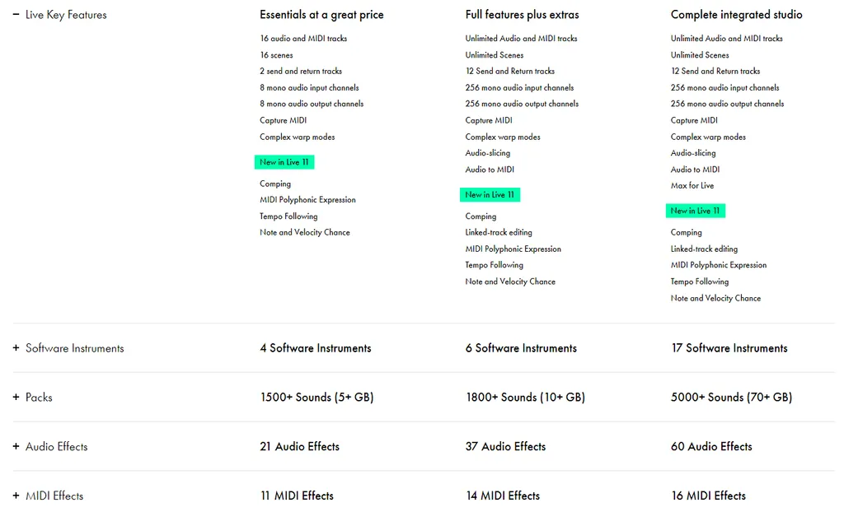Viewport: 844px width, 512px height.
Task: Click 'Audio-slicing' under Full features plus extras
Action: pyautogui.click(x=487, y=153)
